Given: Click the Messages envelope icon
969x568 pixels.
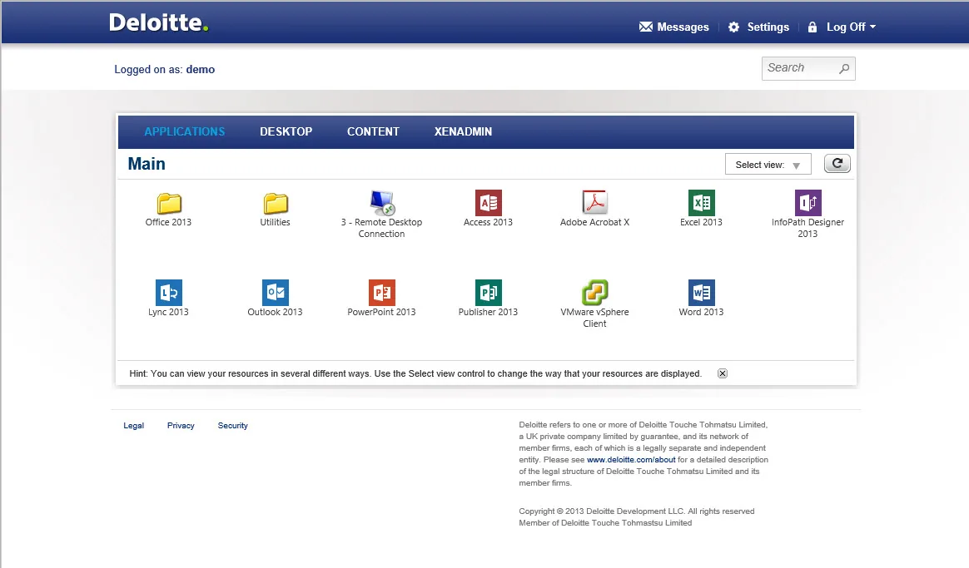Looking at the screenshot, I should coord(646,27).
